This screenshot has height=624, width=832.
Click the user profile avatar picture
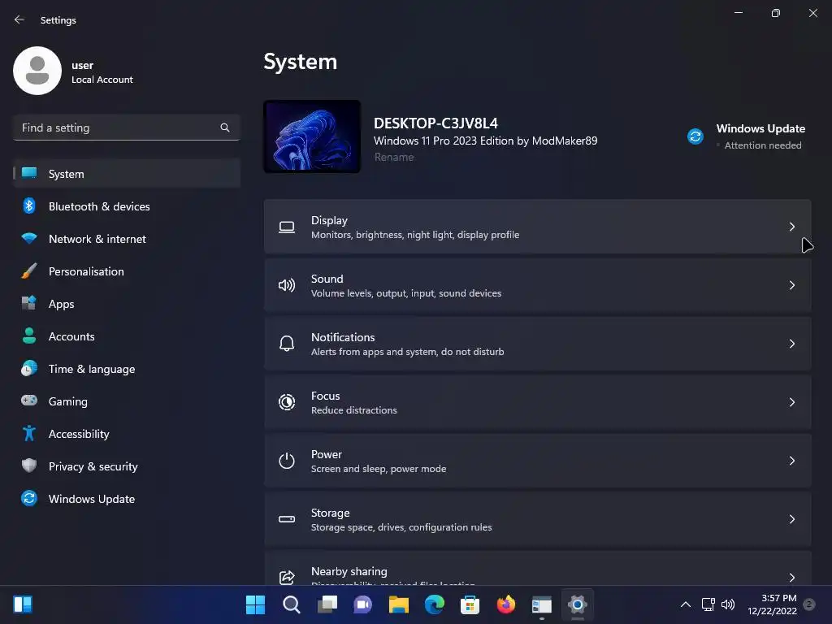[37, 71]
